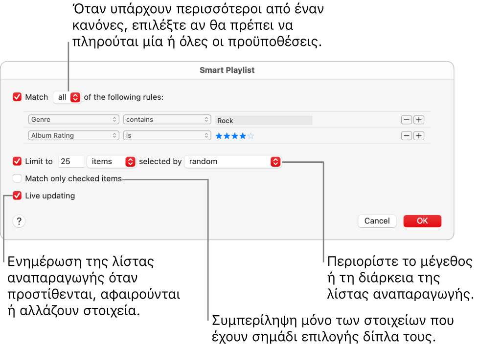Set the album rating to five stars
This screenshot has height=347, width=479.
pos(251,135)
